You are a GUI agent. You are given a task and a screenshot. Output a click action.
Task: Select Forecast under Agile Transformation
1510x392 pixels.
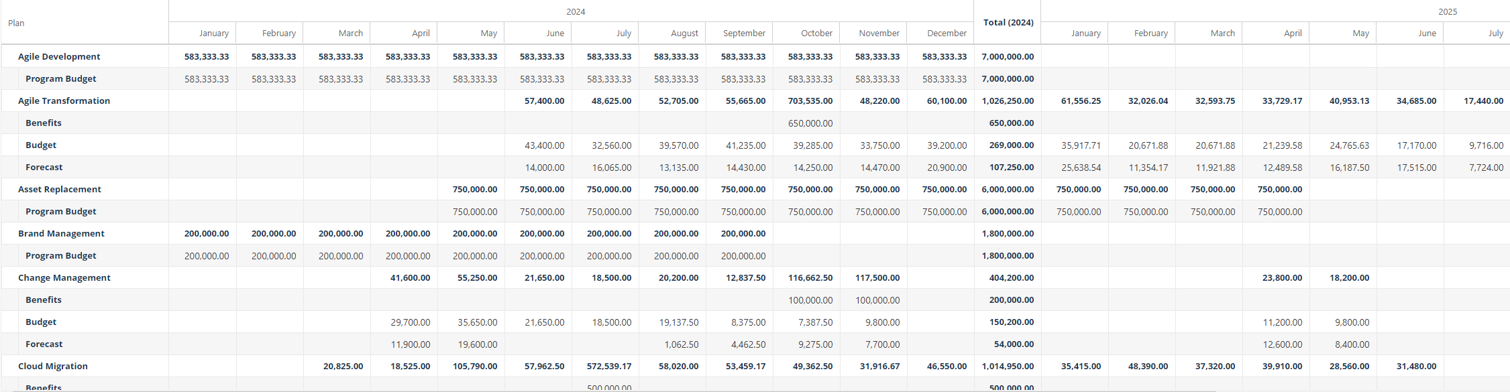point(44,167)
